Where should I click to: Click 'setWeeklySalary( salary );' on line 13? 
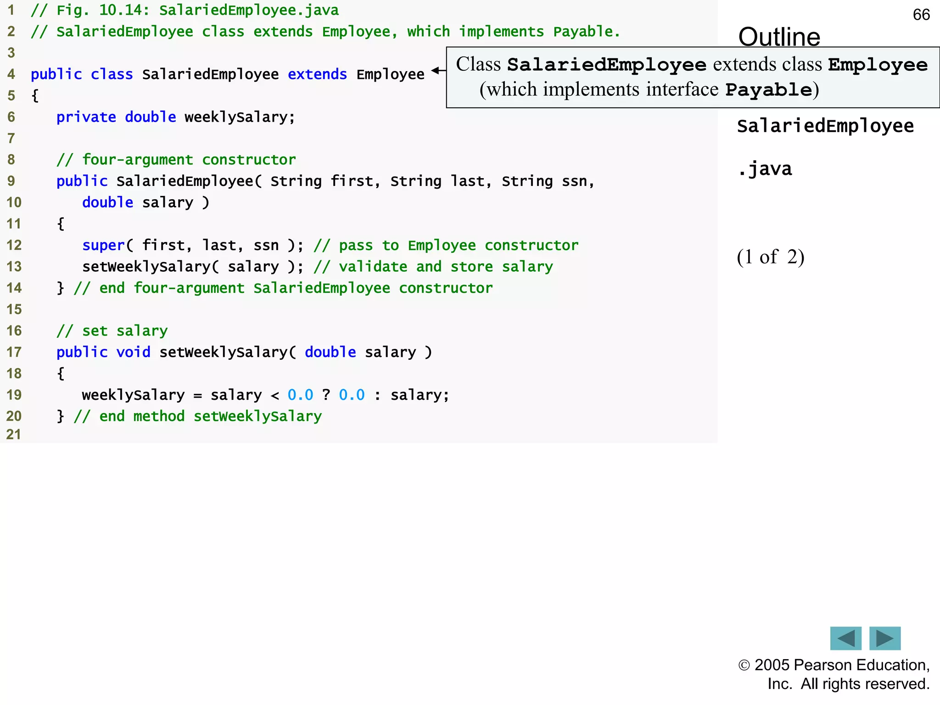pyautogui.click(x=193, y=267)
